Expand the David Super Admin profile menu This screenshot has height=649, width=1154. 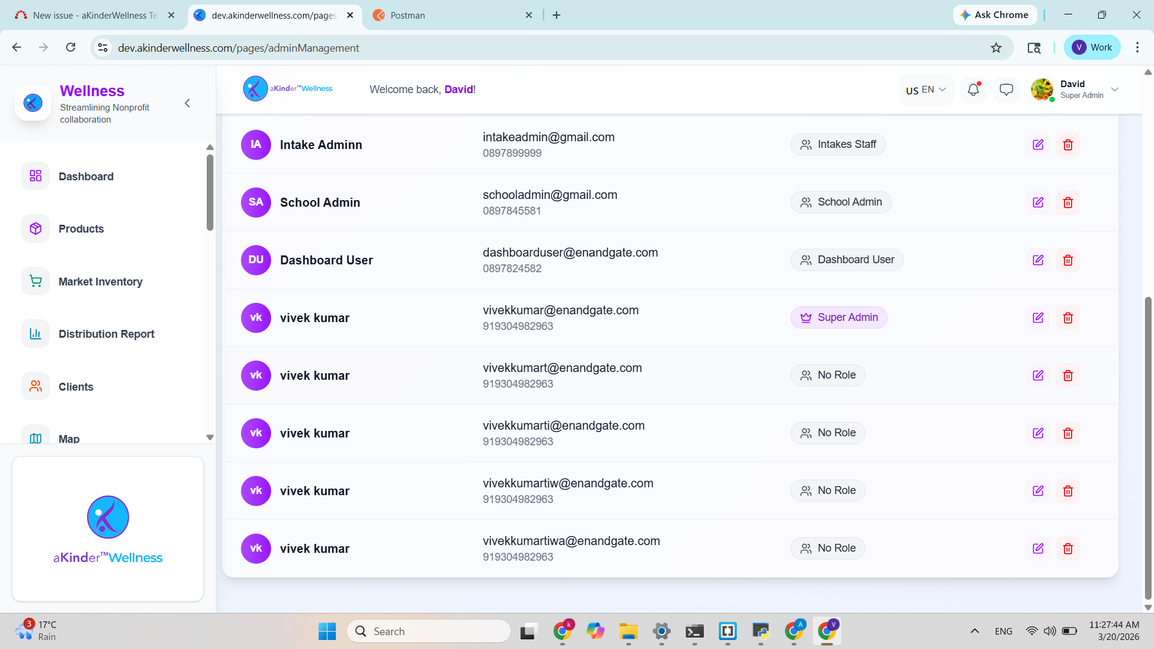[x=1115, y=90]
